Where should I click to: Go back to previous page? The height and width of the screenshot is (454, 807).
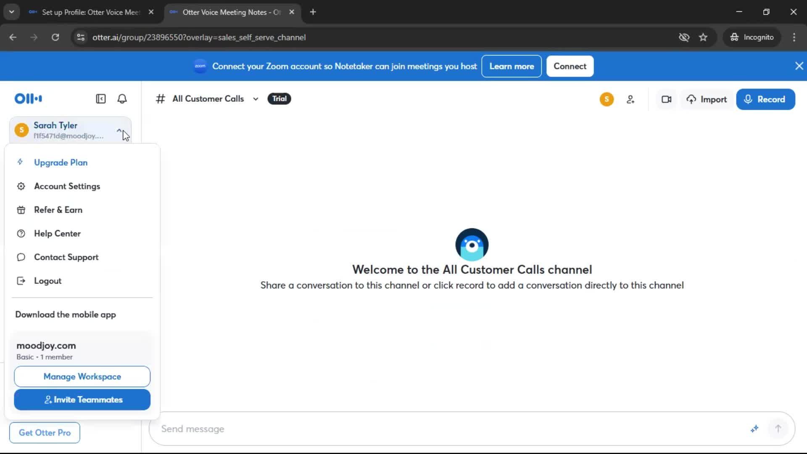(13, 37)
